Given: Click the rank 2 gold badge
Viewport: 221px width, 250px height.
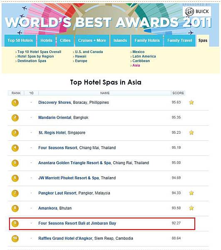Looking at the screenshot, I should (x=15, y=118).
